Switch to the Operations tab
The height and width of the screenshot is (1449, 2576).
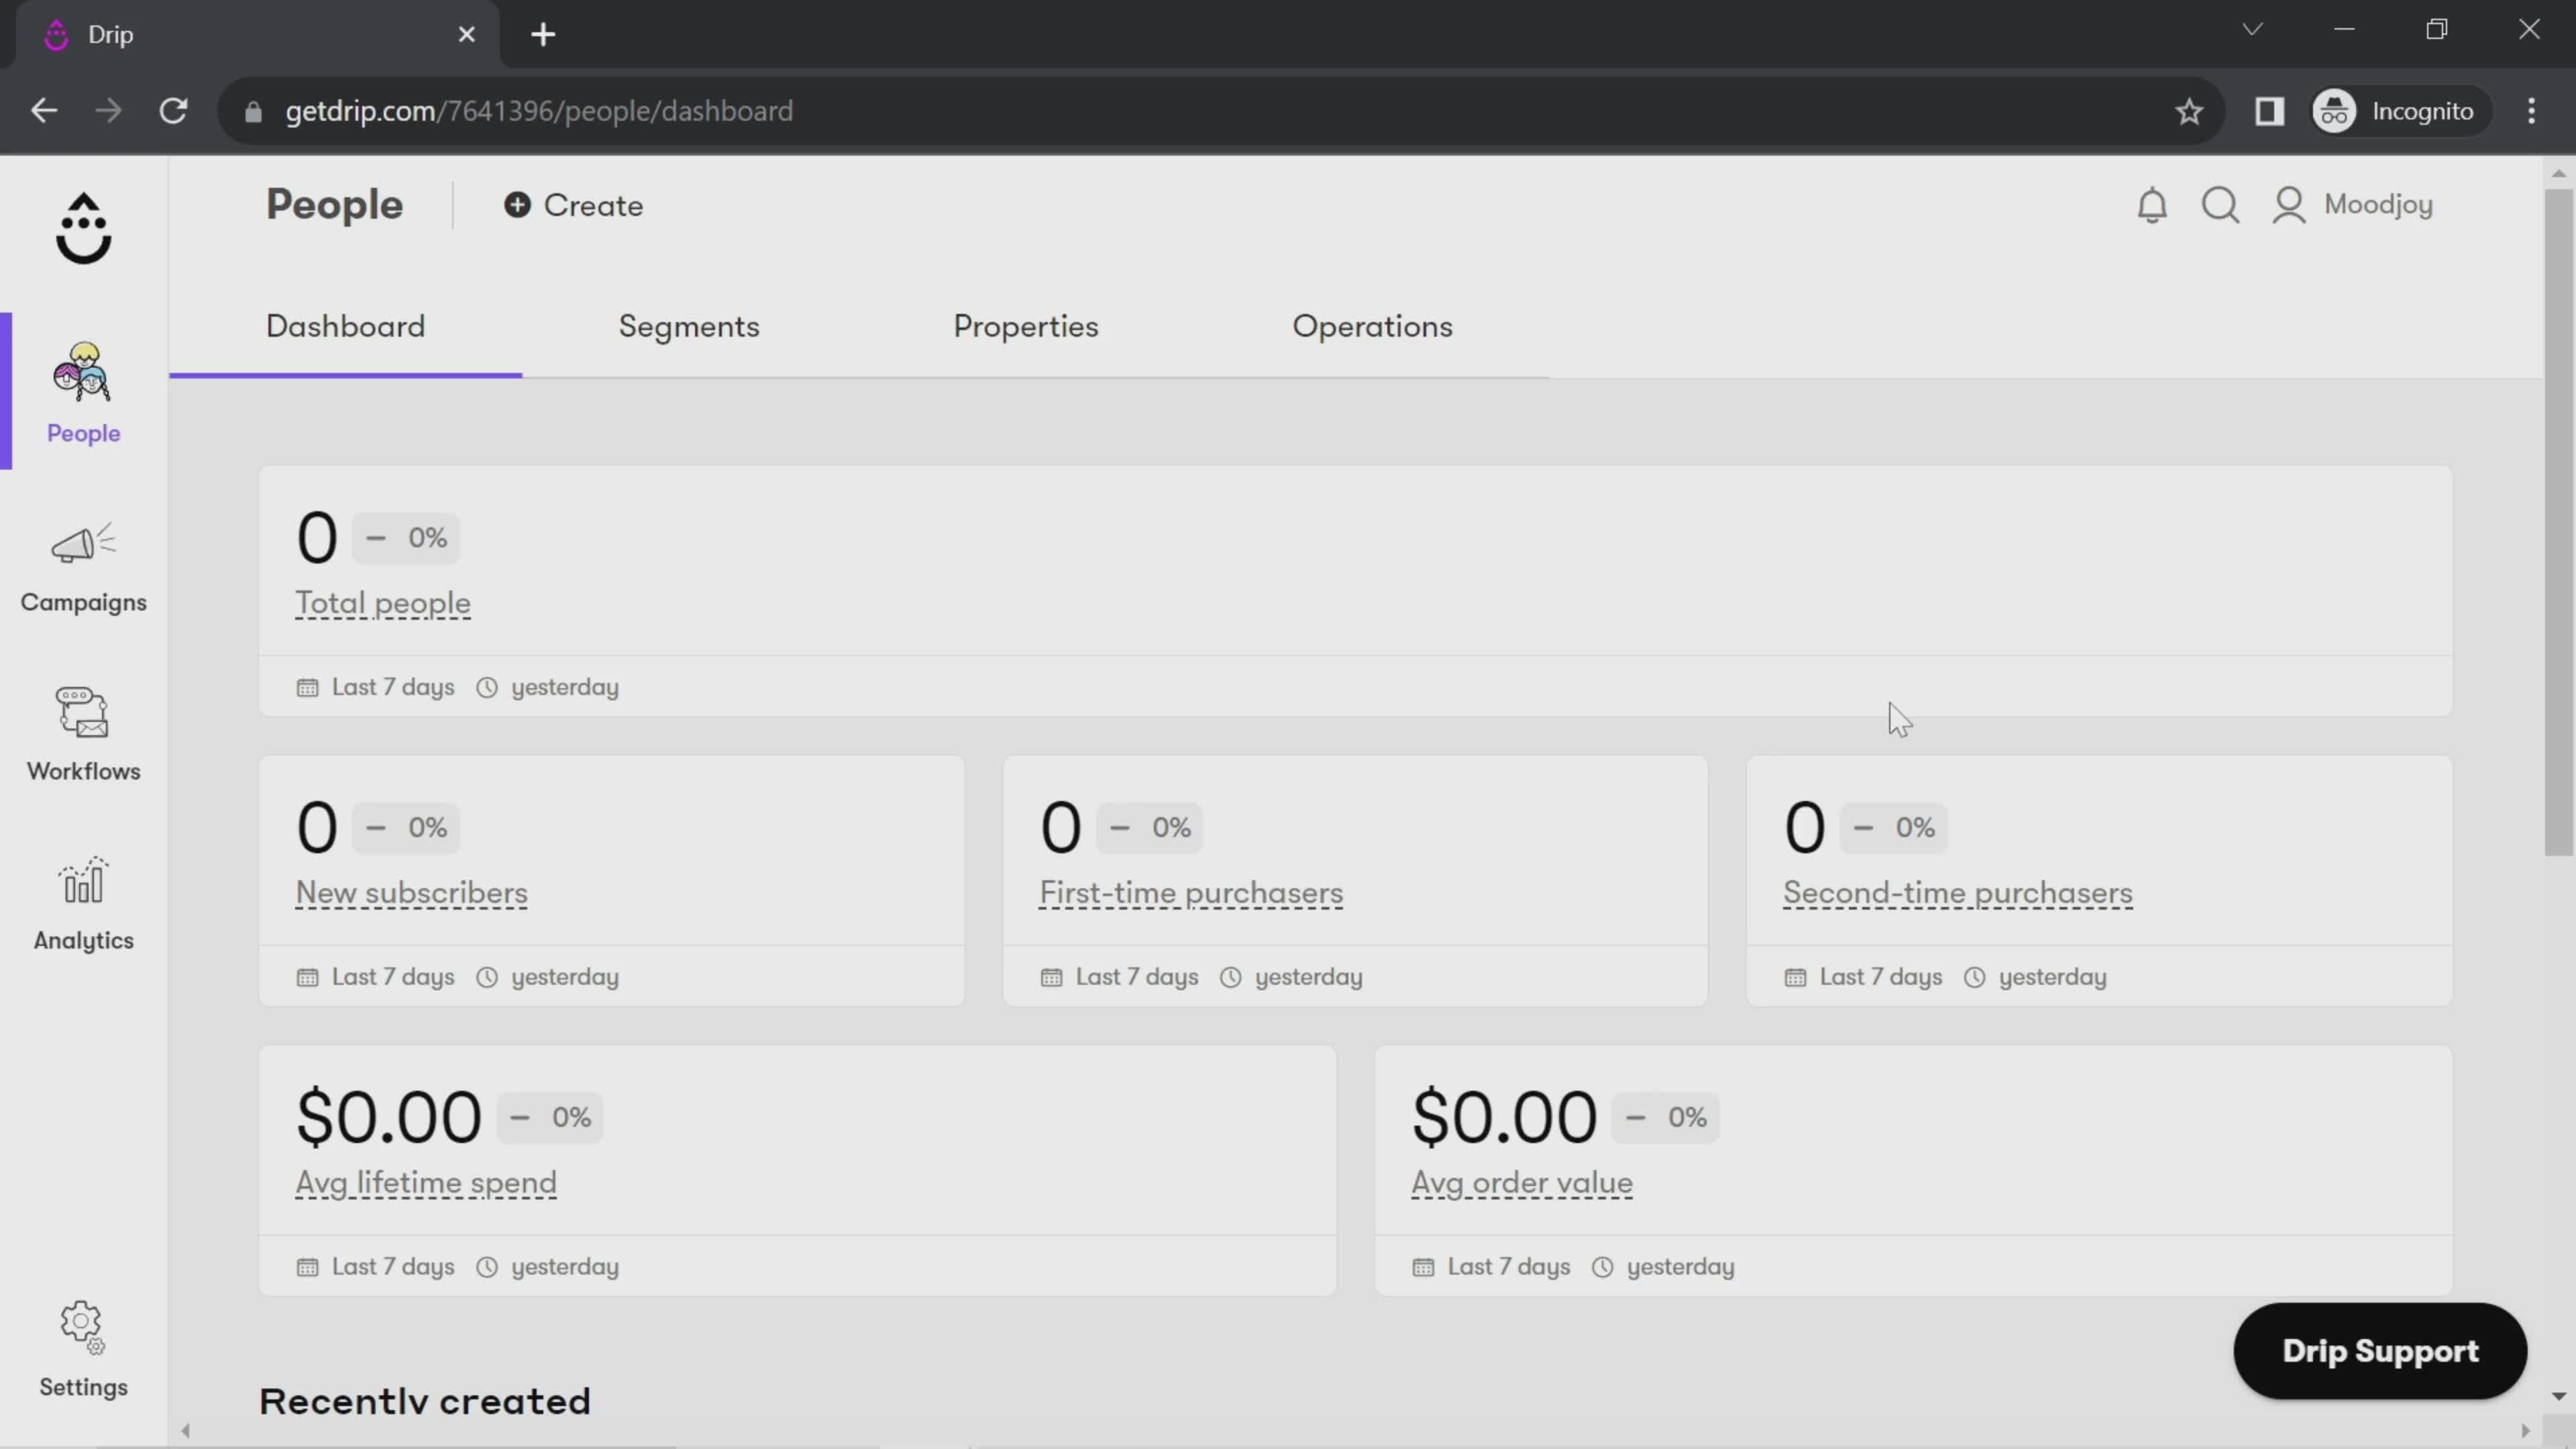coord(1371,327)
